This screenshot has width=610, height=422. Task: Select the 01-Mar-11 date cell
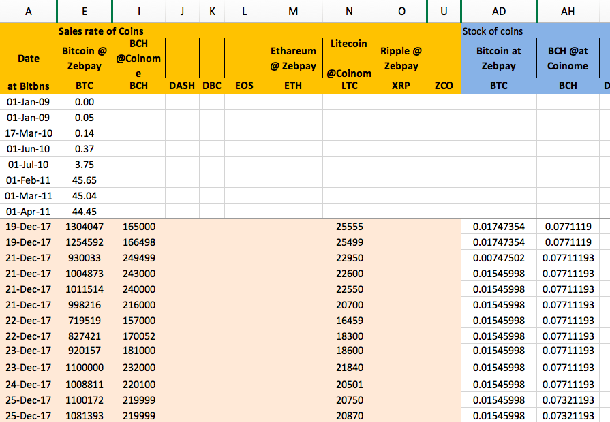(29, 196)
